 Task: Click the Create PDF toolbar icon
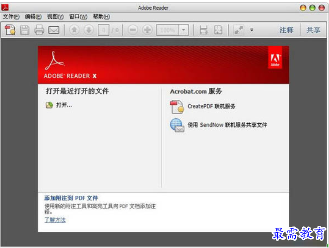10,30
